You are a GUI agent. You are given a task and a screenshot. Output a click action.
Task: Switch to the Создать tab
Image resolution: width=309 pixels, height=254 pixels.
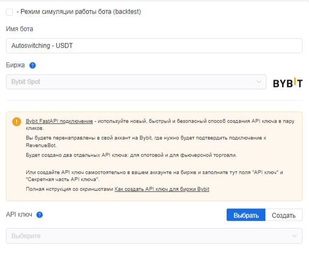pos(284,215)
